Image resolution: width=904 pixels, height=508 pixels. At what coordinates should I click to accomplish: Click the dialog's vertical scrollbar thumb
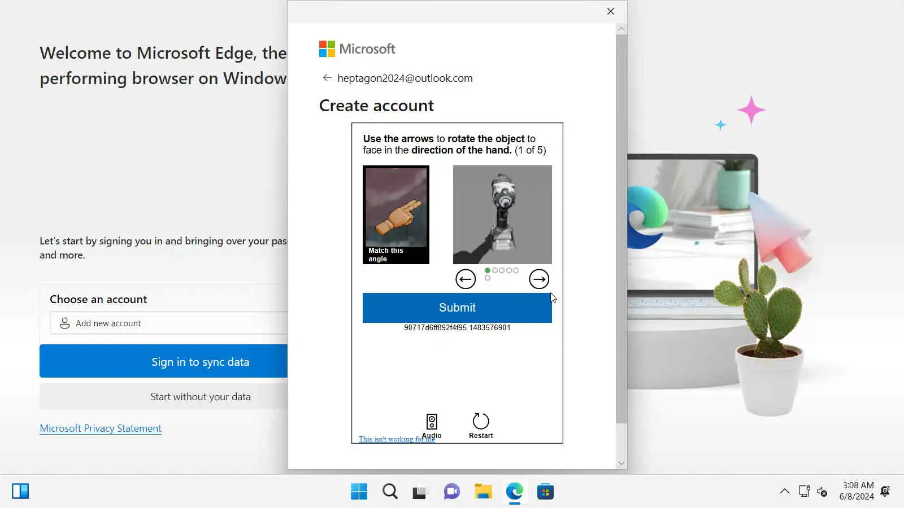(x=621, y=229)
